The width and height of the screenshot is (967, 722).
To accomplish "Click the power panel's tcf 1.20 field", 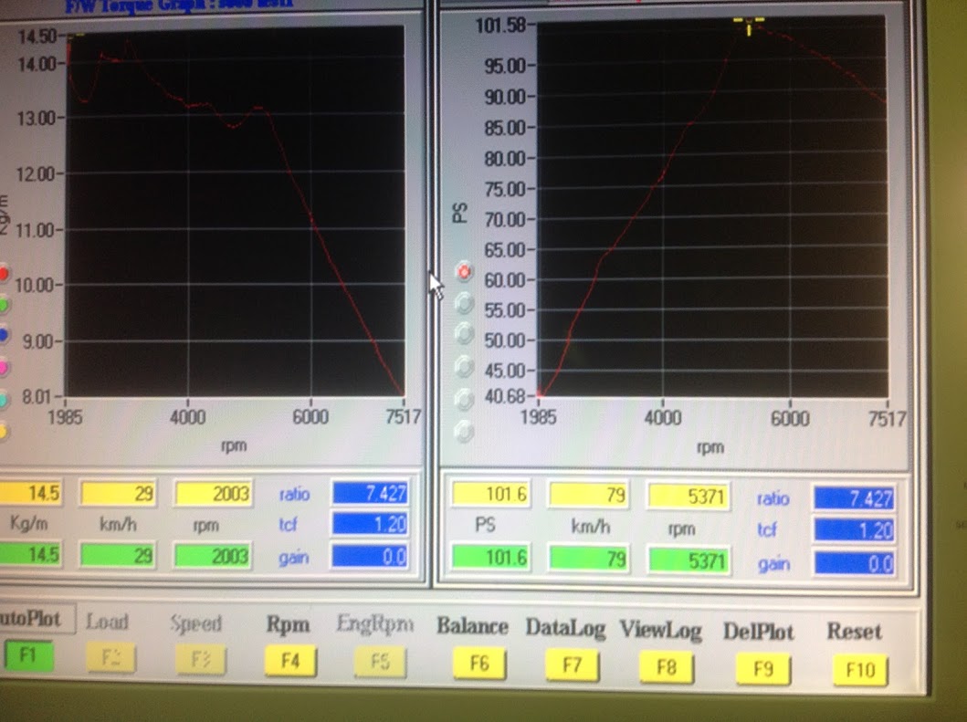I will (854, 530).
